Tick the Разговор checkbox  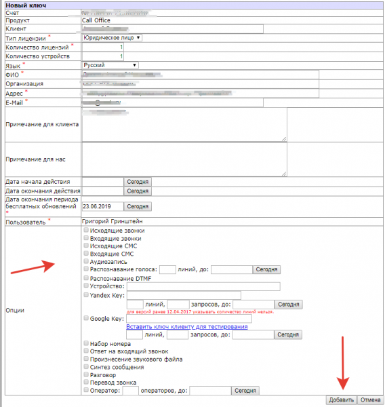click(86, 374)
